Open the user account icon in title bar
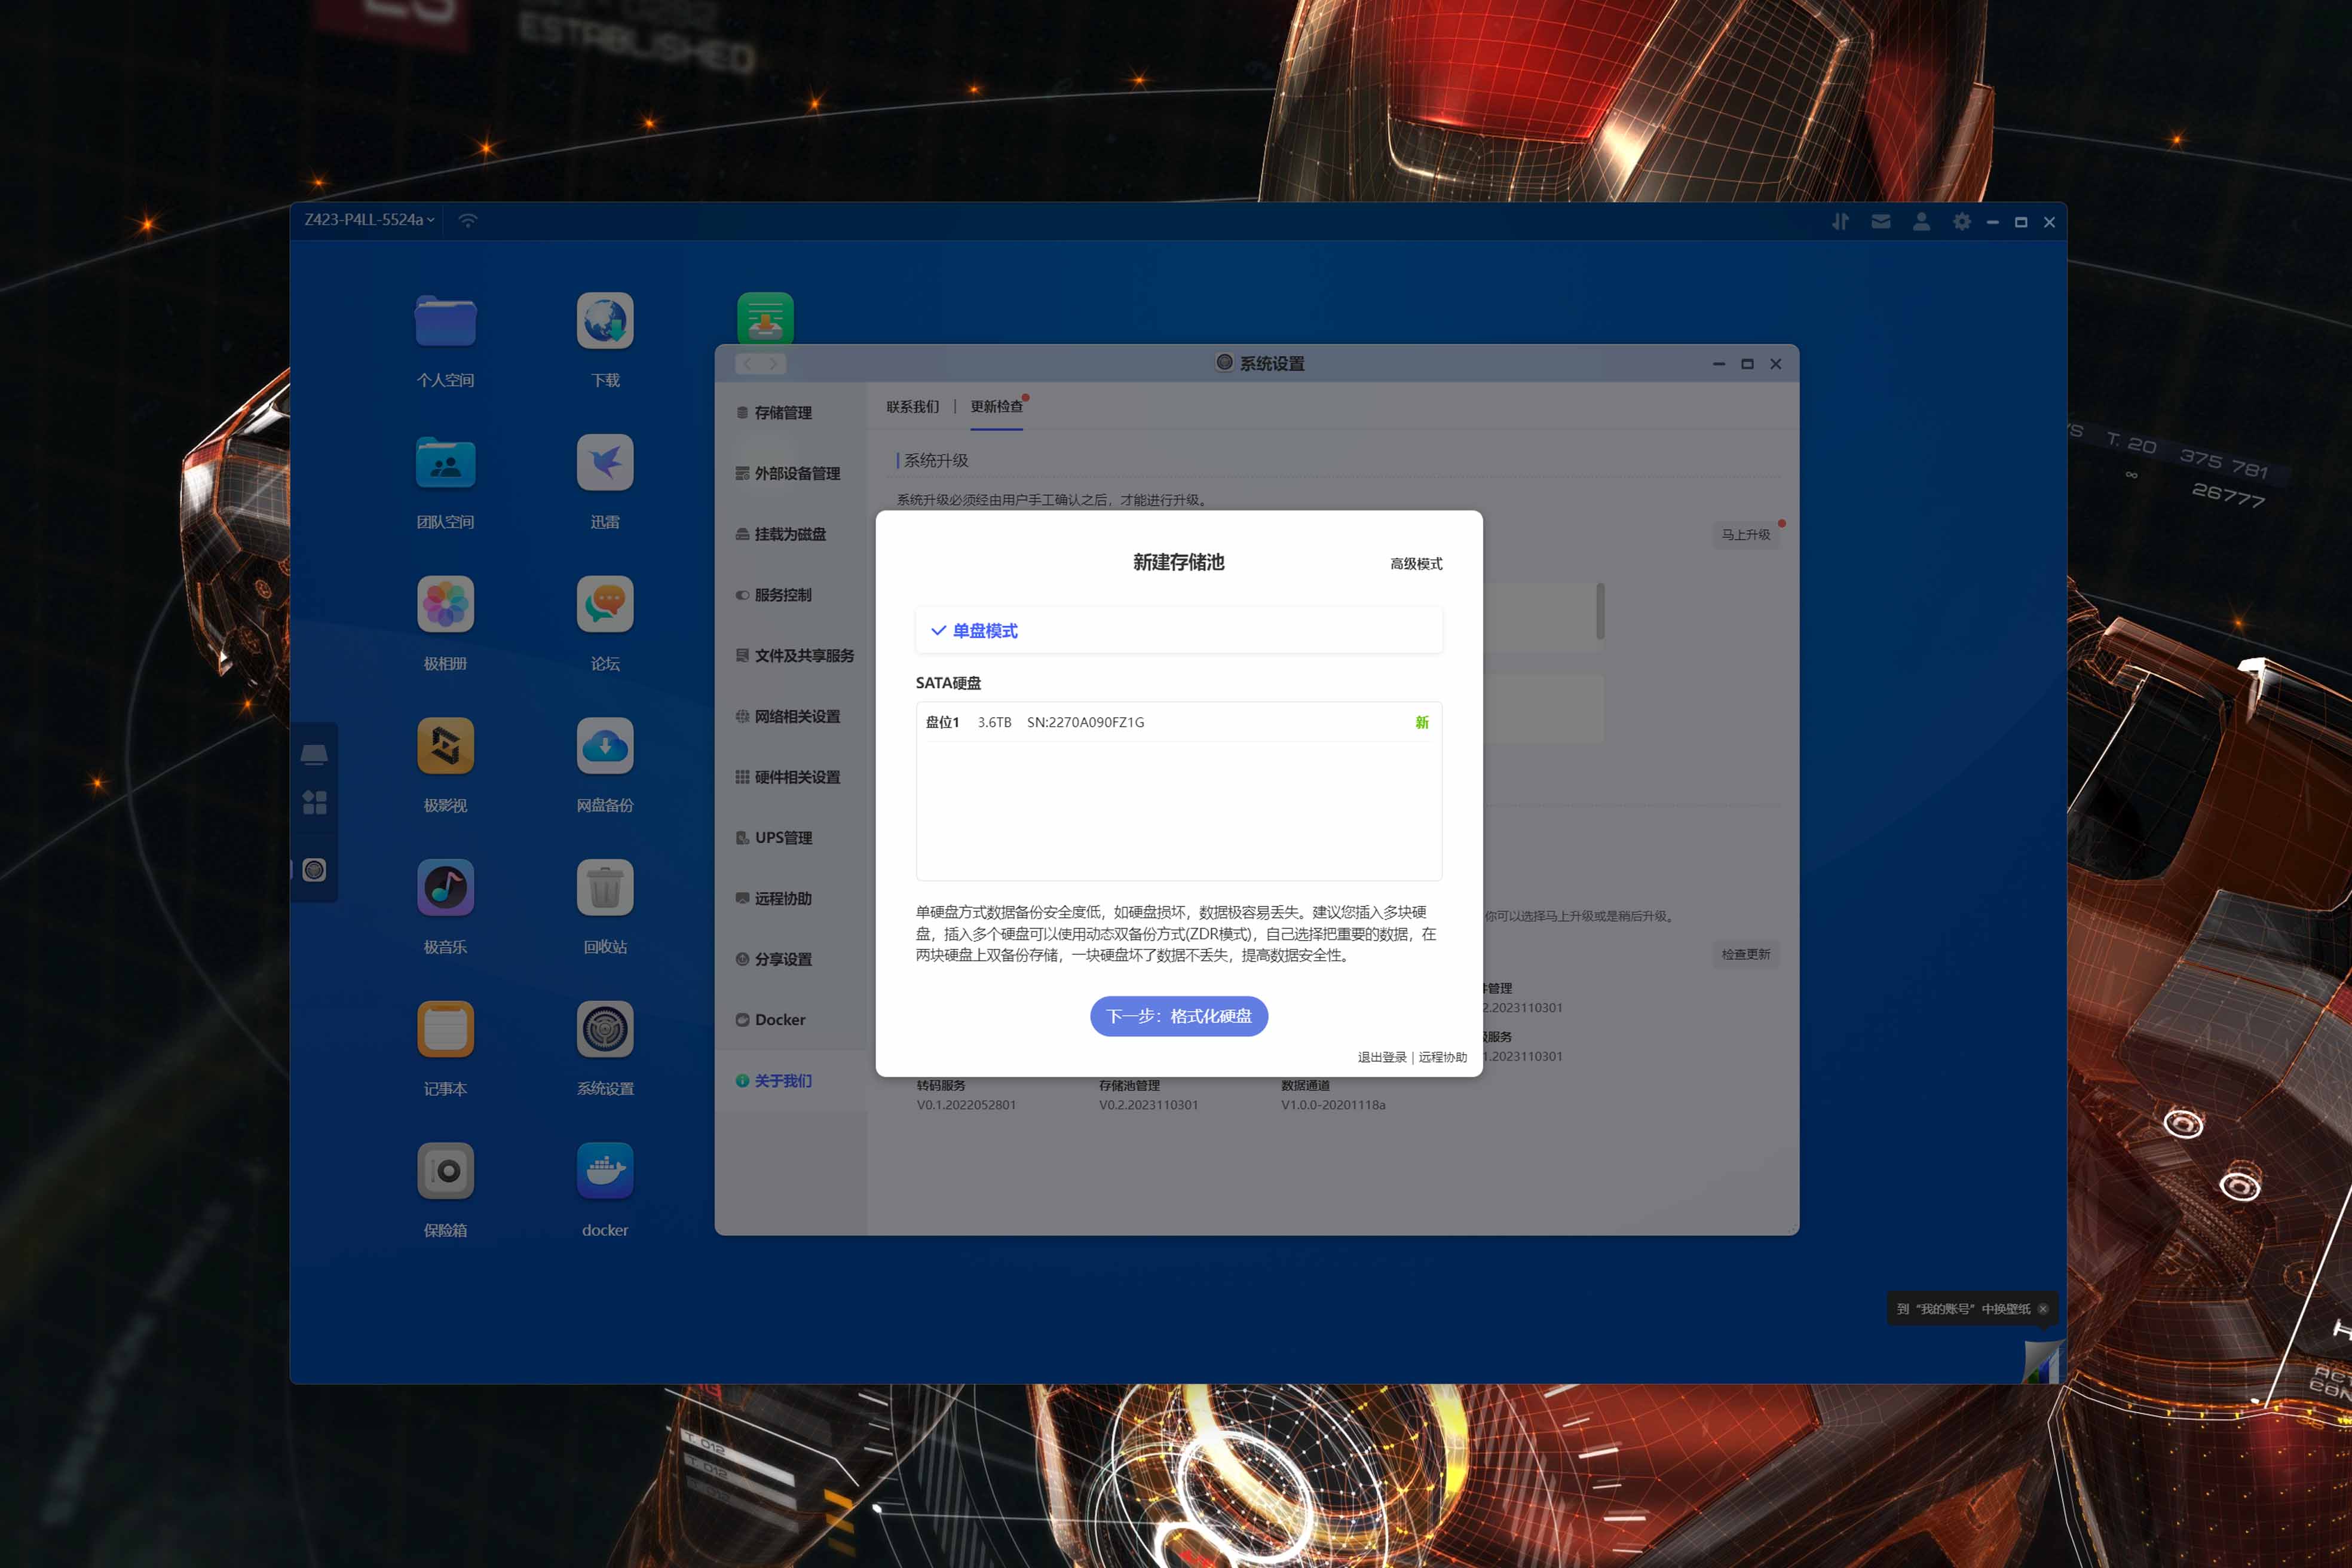This screenshot has width=2352, height=1568. [x=1921, y=222]
